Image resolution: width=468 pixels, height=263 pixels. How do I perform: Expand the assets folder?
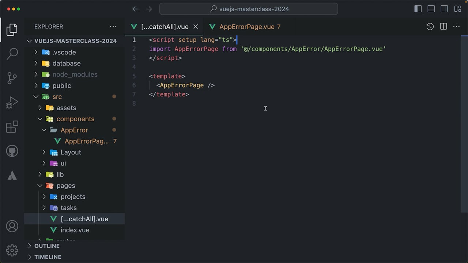(x=40, y=108)
